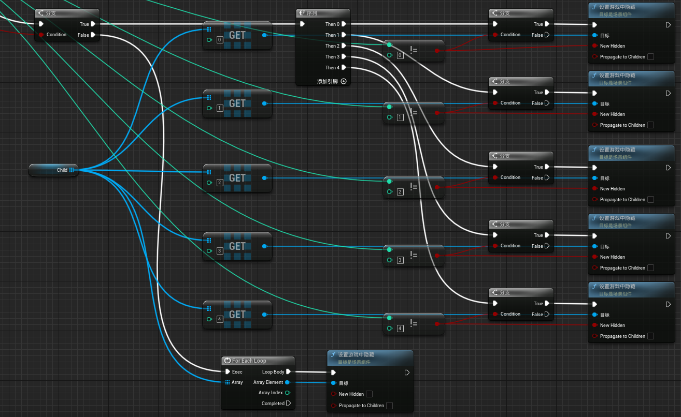Click the Completed pin of the For Each Loop
This screenshot has height=417, width=681.
pyautogui.click(x=289, y=404)
